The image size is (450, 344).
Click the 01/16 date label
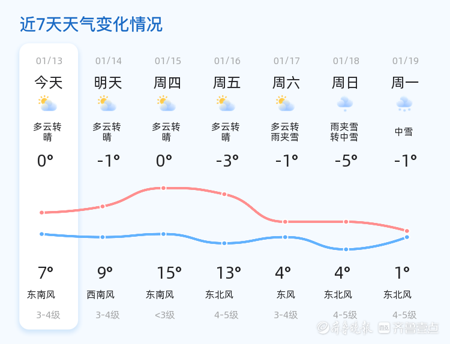click(227, 61)
